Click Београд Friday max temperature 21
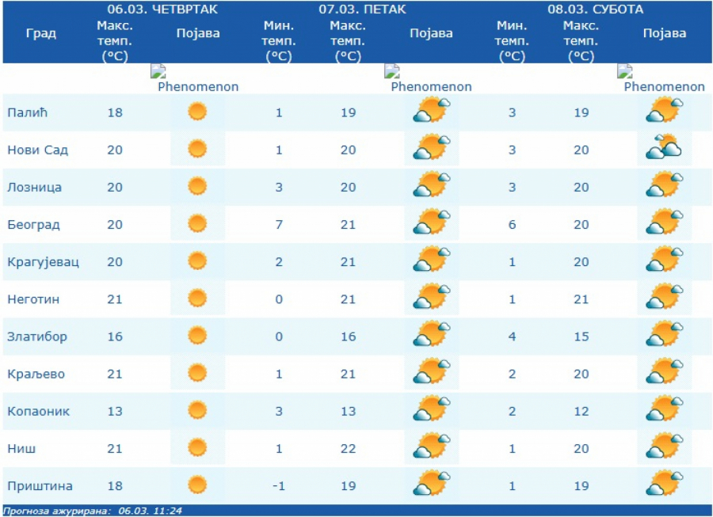Viewport: 713px width, 517px height. [x=348, y=225]
